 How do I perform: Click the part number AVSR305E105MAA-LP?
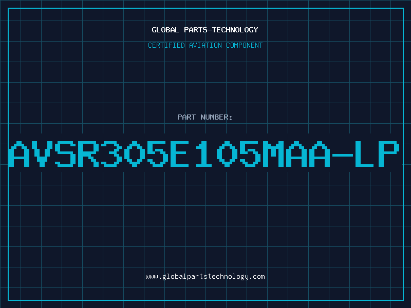coord(204,153)
